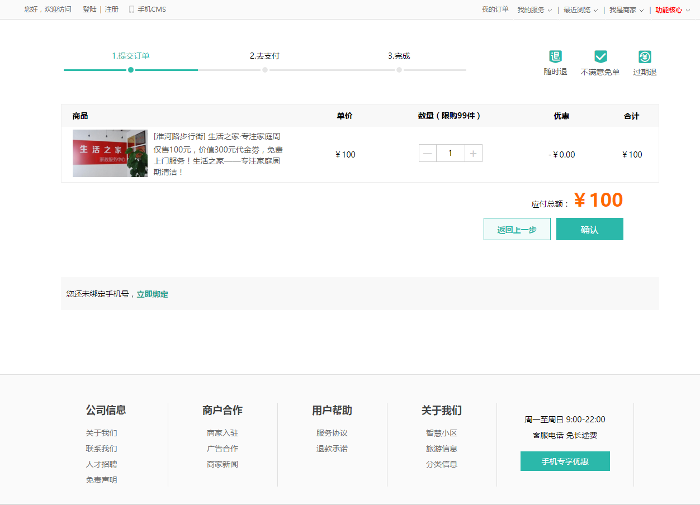Open the 手机CMS link

(x=152, y=9)
